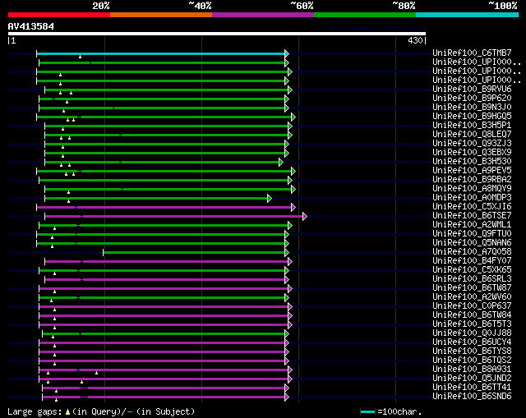Click the arrowhead ending the UniRef100_B6TSE7 alignment
The width and height of the screenshot is (526, 418).
pos(305,217)
